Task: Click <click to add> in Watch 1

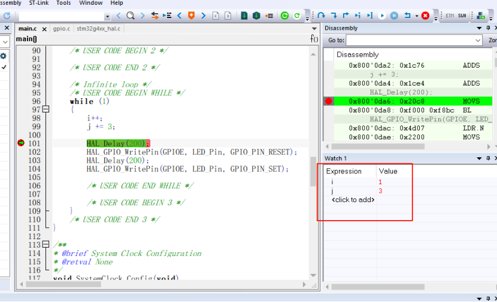Action: [x=353, y=200]
